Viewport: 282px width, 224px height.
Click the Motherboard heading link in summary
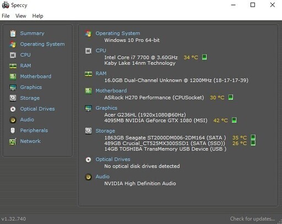(111, 90)
